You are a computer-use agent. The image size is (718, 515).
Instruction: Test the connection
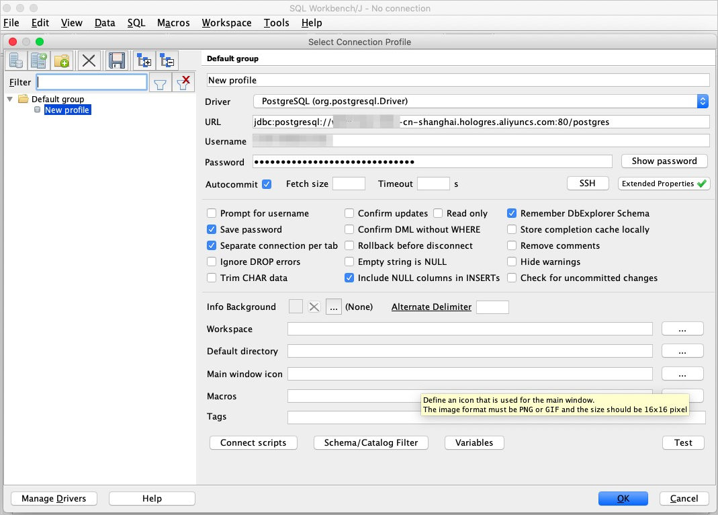[x=683, y=442]
